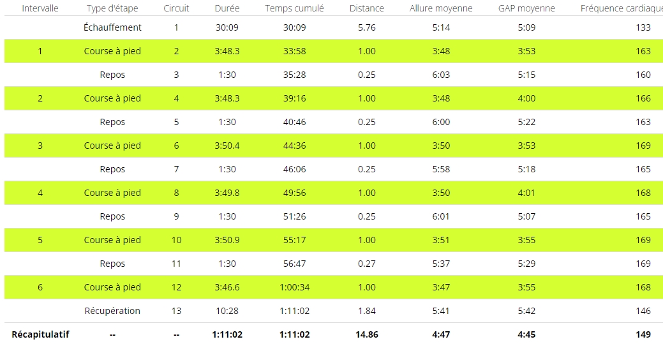This screenshot has height=344, width=663.
Task: Select the 3:46.6 duration cell
Action: (x=227, y=287)
